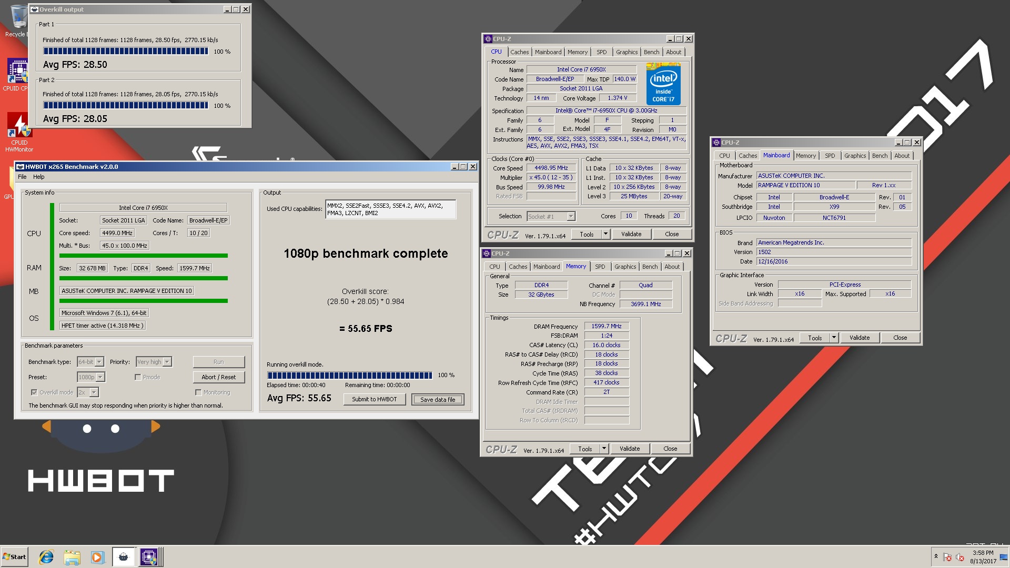This screenshot has height=568, width=1010.
Task: Click the Submit to HWBOT button
Action: click(x=375, y=399)
